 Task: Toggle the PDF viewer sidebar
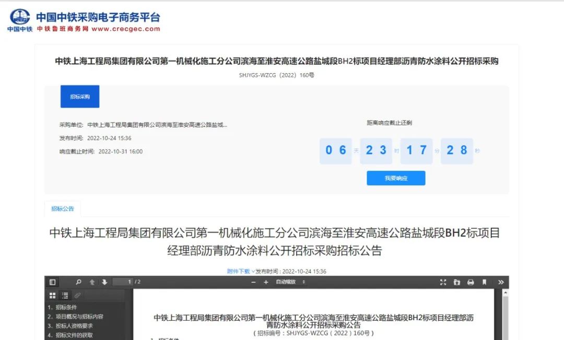pyautogui.click(x=53, y=282)
